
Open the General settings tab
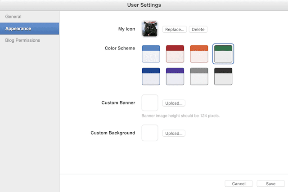tap(13, 17)
